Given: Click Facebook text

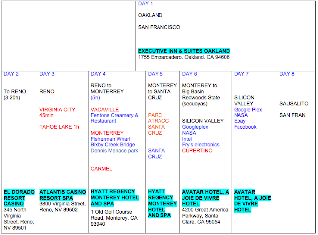Looking at the screenshot, I should click(x=245, y=127).
